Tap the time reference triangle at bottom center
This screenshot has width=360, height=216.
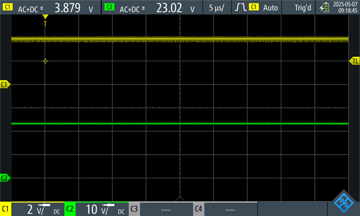pos(180,199)
